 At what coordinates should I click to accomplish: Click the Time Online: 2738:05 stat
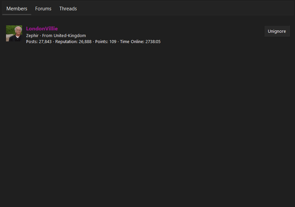pyautogui.click(x=140, y=41)
